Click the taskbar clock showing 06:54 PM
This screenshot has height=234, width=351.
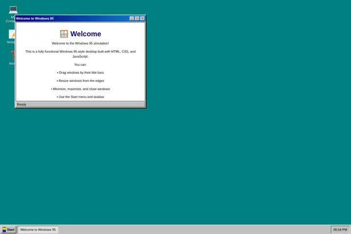coord(340,230)
